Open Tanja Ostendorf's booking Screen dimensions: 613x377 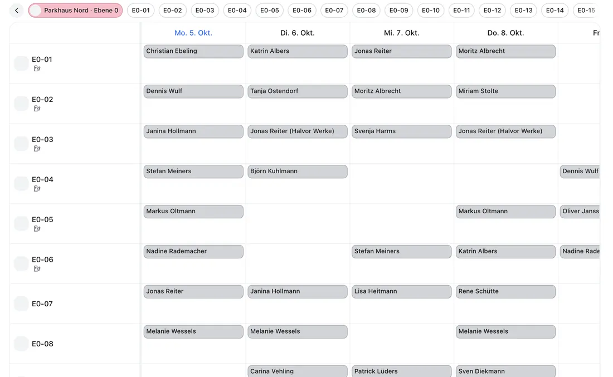coord(298,91)
